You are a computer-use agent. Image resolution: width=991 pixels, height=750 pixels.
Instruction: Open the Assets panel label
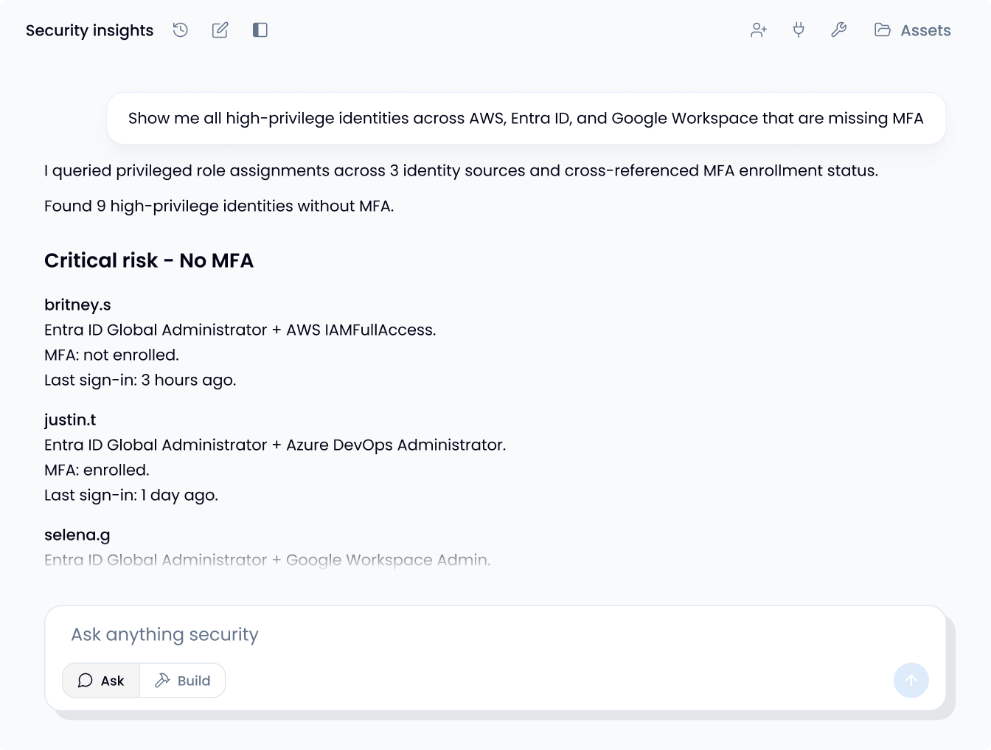925,30
